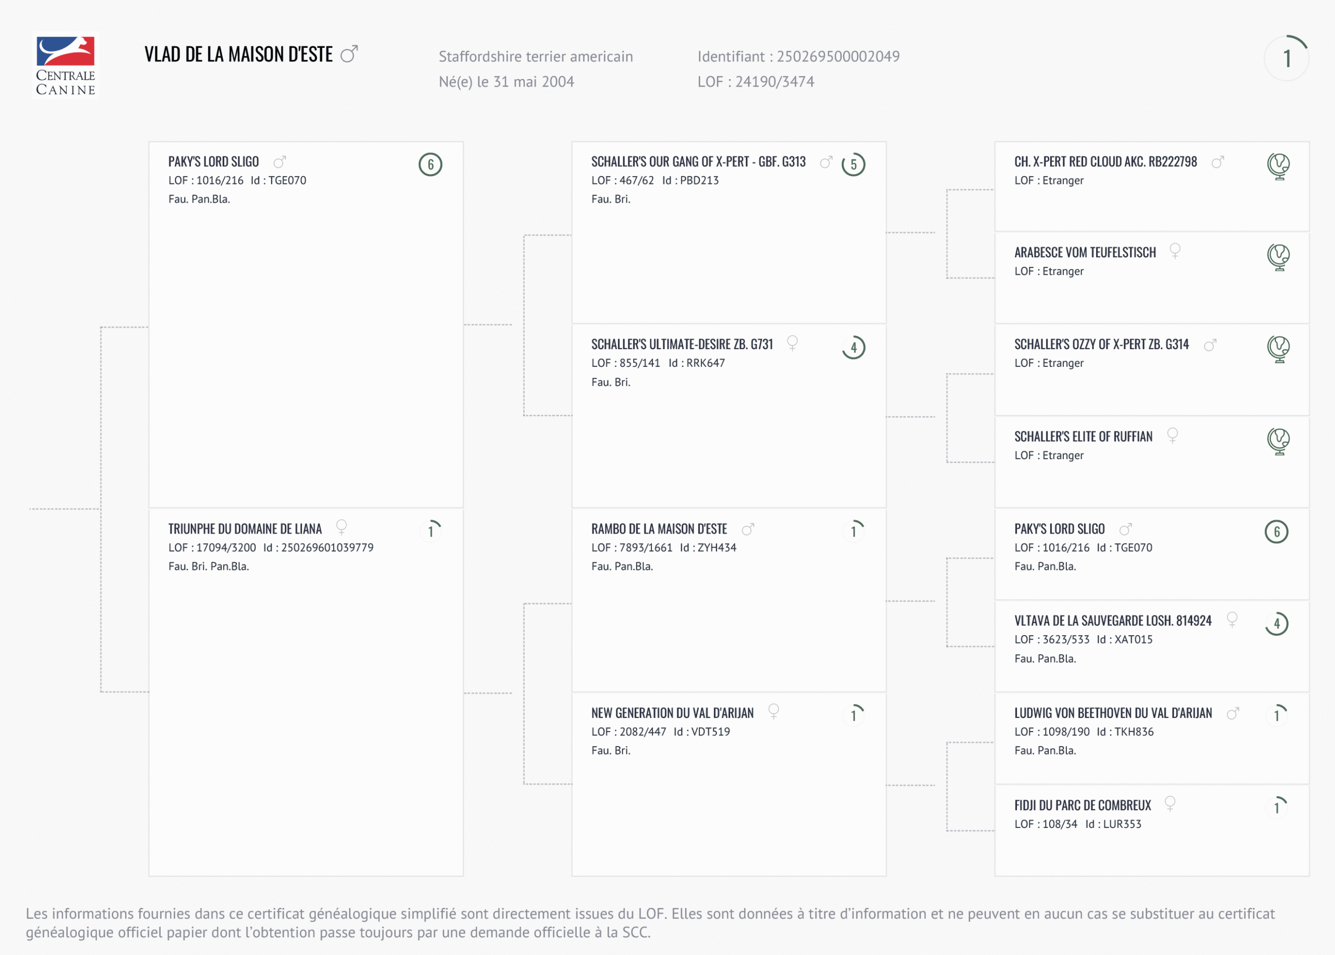Open Fidji du Parc de Combreux
The width and height of the screenshot is (1335, 955).
click(1082, 805)
